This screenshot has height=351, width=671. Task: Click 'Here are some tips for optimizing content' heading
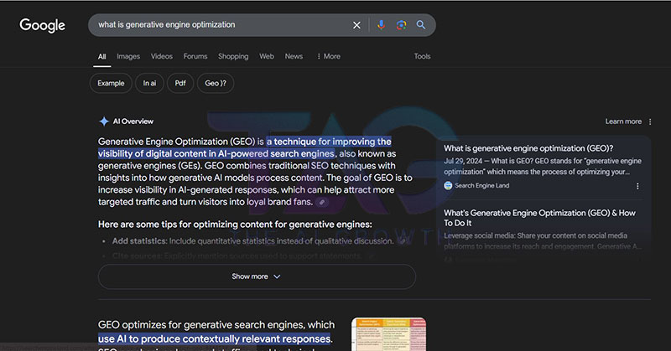point(235,225)
